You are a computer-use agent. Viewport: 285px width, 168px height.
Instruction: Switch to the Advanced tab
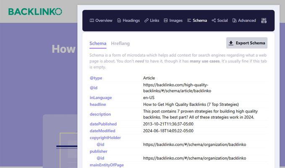[x=244, y=21]
